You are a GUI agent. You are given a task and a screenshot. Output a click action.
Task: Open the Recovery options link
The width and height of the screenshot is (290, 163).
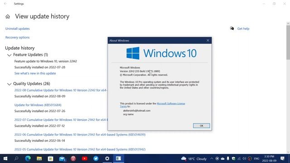click(17, 37)
